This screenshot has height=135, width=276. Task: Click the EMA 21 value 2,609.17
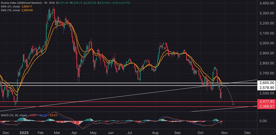27,7
